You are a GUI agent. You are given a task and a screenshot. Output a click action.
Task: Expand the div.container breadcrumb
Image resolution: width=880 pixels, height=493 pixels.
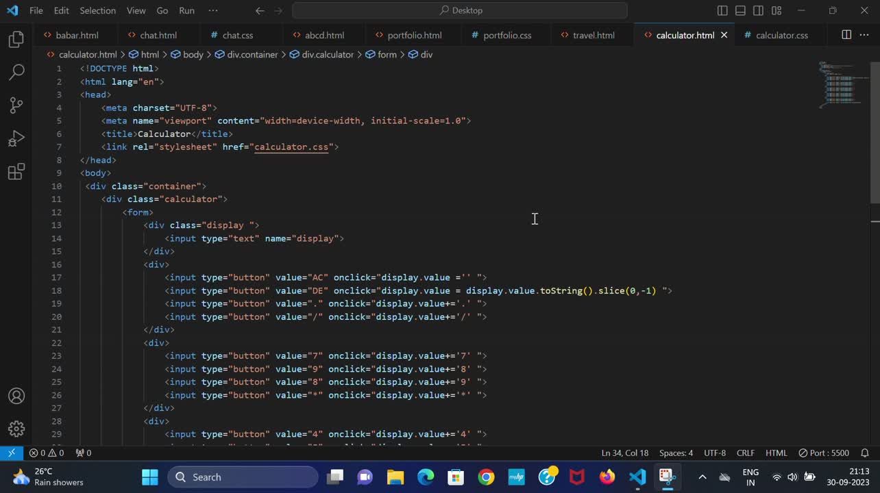[x=252, y=54]
